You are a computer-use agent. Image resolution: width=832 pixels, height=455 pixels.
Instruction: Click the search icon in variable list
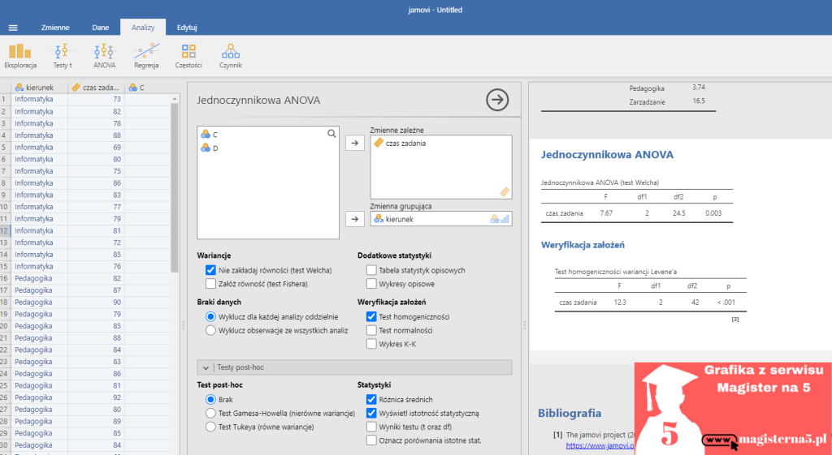(331, 134)
